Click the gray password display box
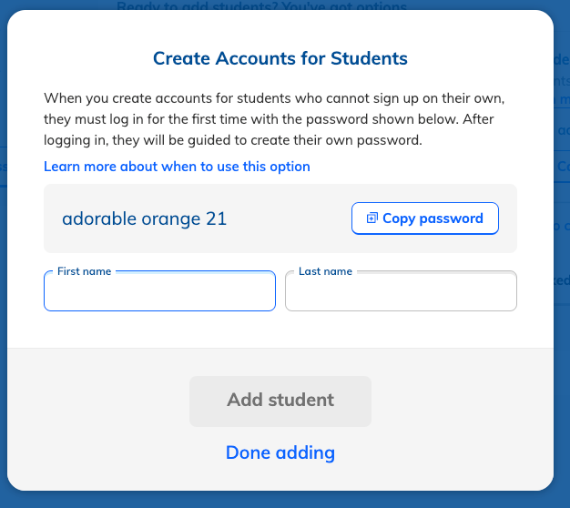 tap(280, 218)
